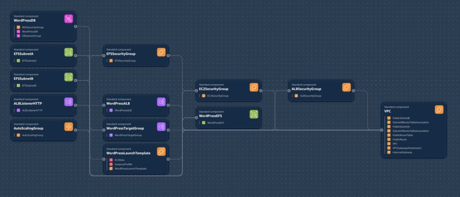Click the small icon beside RDSSecurityGroup resource

[x=18, y=27]
